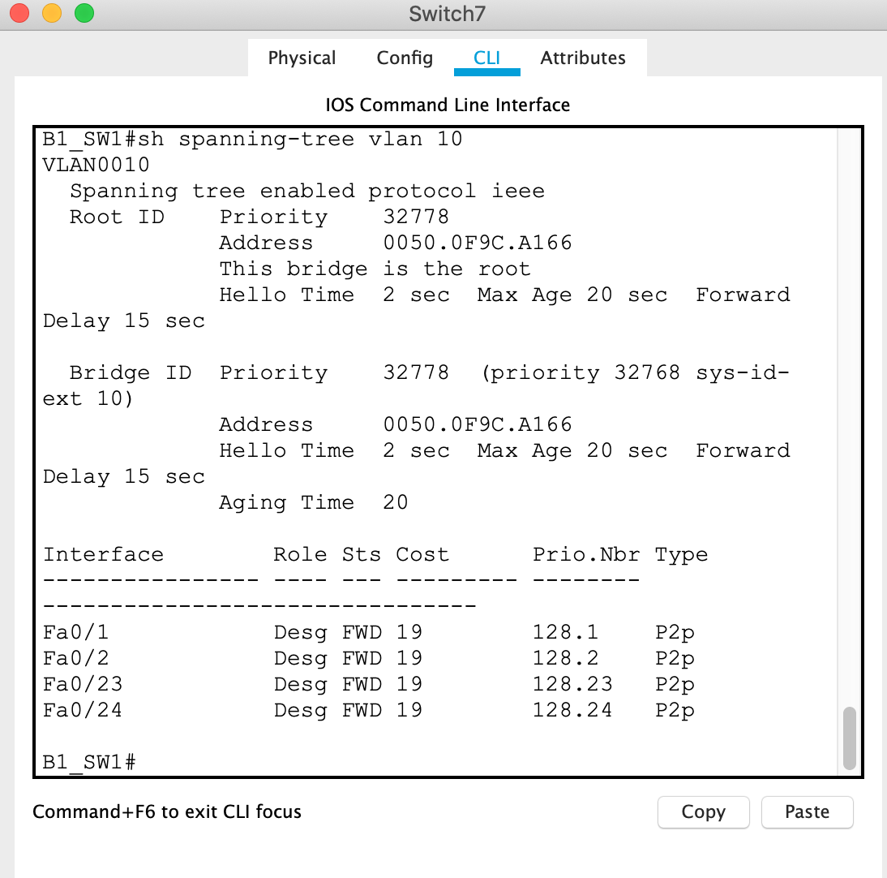Screen dimensions: 887x878
Task: Click the 'sh spanning-tree vlan 10' command
Action: click(x=300, y=140)
